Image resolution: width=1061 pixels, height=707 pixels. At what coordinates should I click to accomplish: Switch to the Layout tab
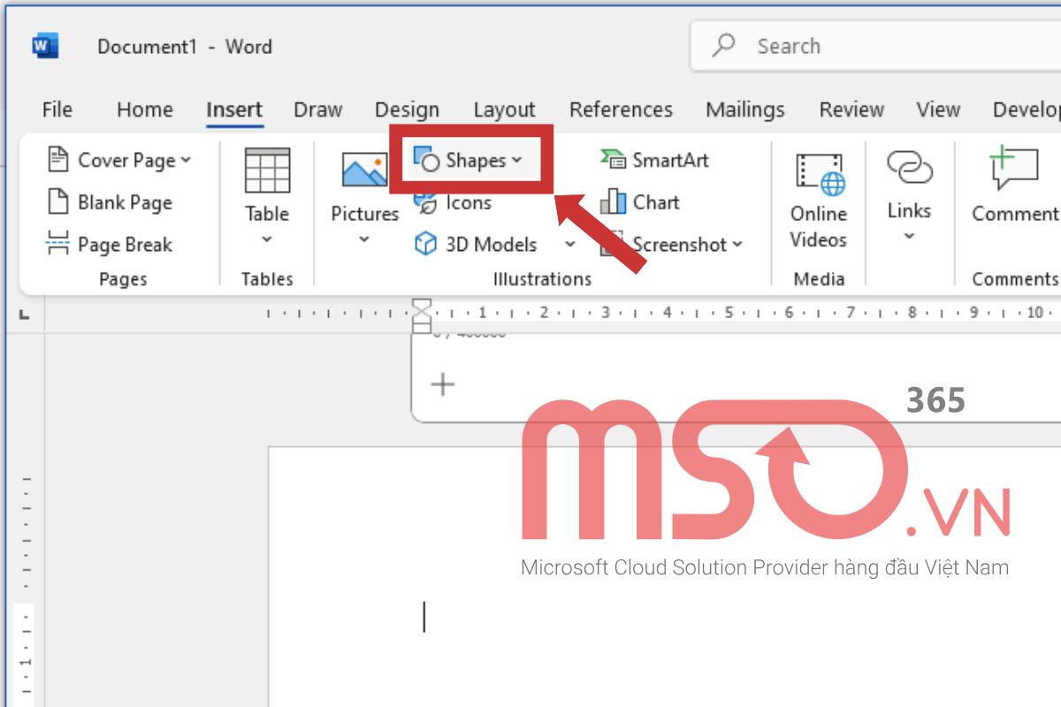[x=504, y=110]
